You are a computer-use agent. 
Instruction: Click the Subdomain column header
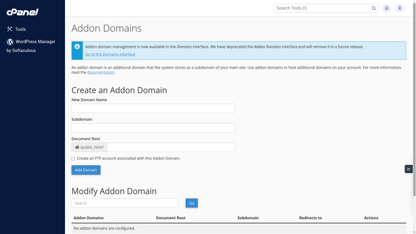(248, 218)
